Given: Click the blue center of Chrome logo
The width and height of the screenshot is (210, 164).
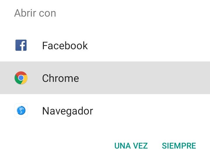Looking at the screenshot, I should (21, 78).
